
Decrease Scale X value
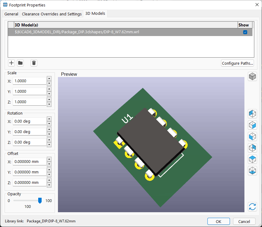[x=49, y=83]
